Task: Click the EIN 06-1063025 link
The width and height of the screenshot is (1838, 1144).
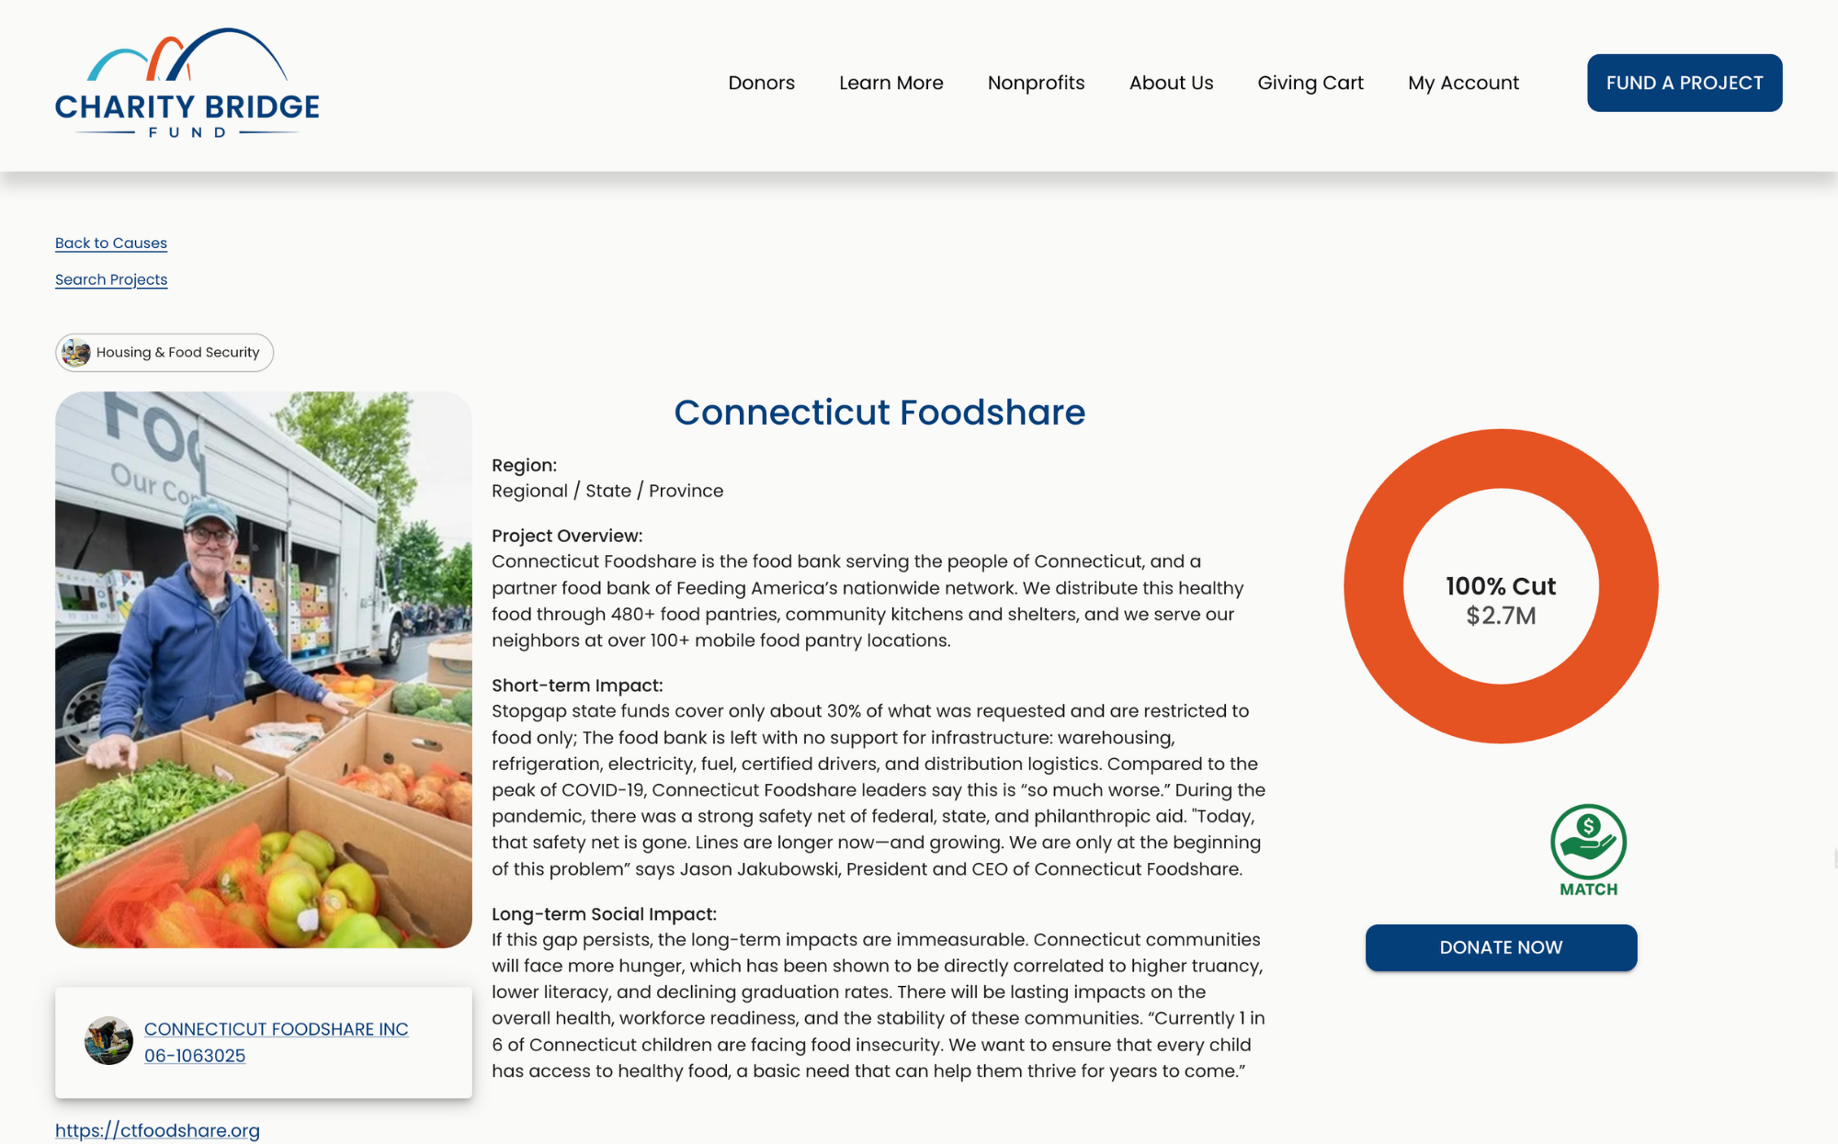Action: (195, 1056)
